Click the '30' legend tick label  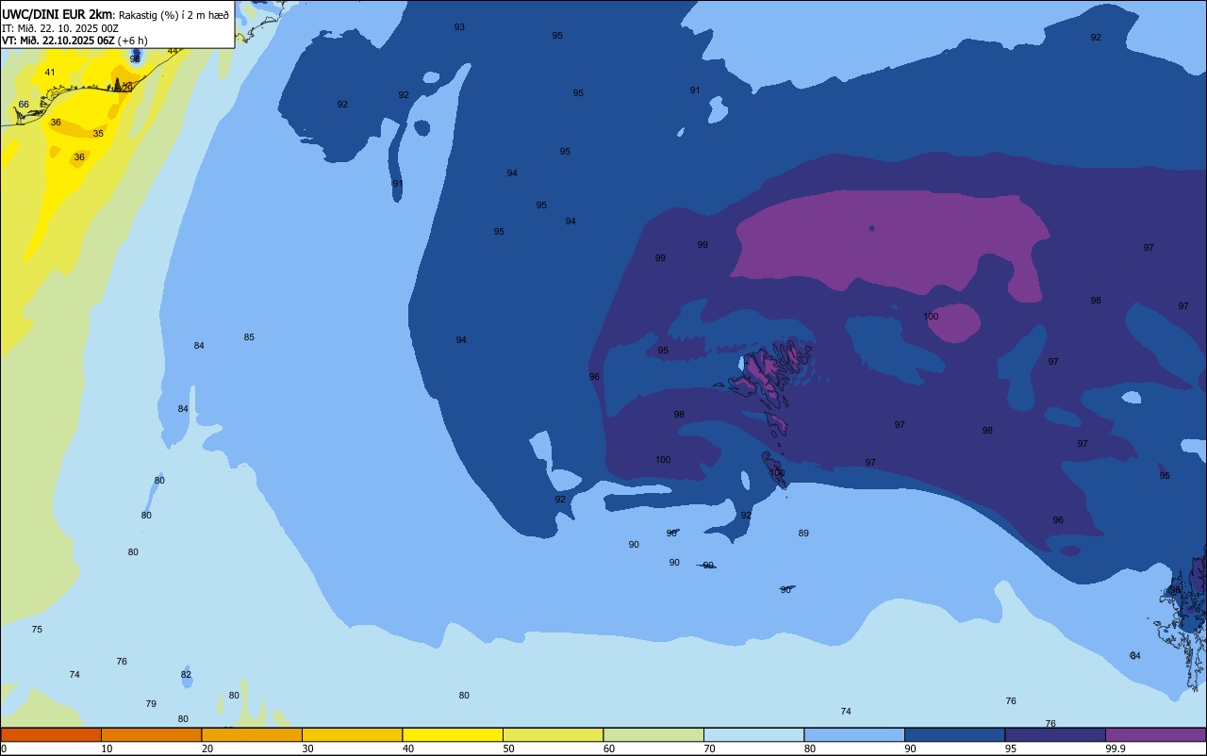[308, 748]
